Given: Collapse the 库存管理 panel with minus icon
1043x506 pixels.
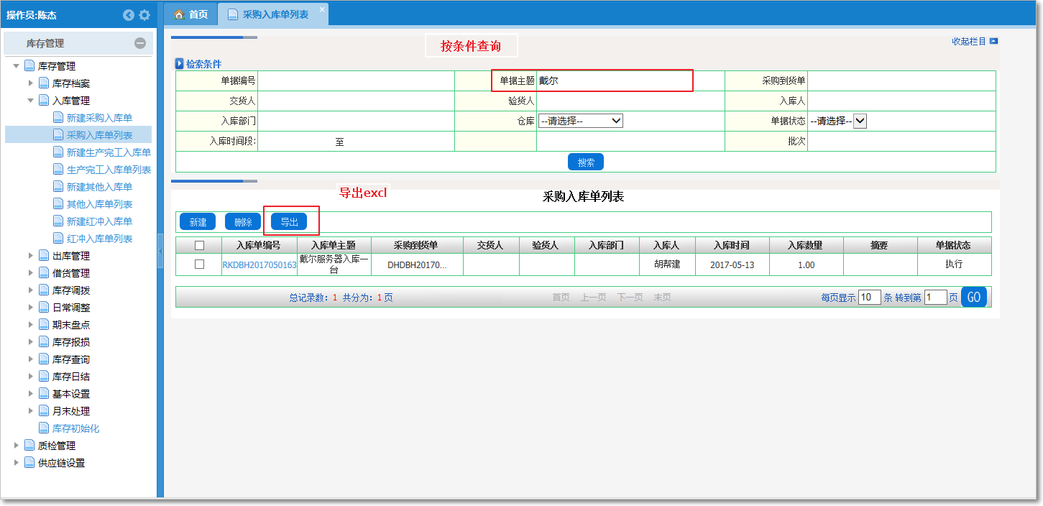Looking at the screenshot, I should (140, 43).
